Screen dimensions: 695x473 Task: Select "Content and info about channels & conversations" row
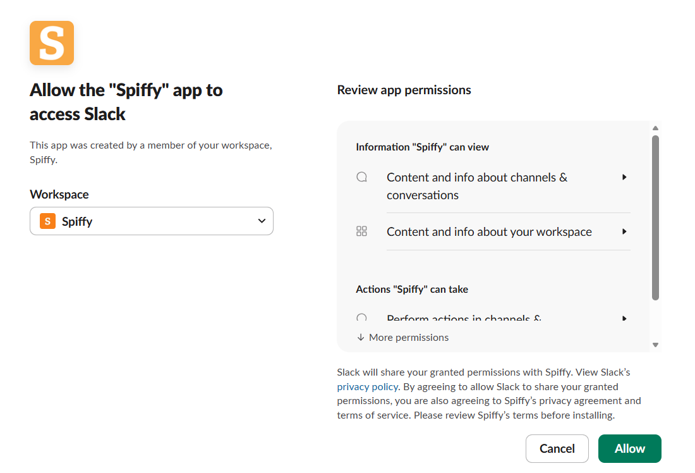477,186
